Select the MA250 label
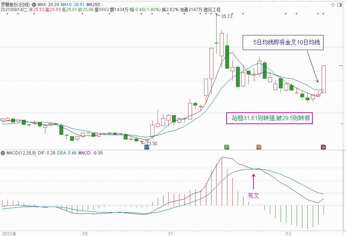The height and width of the screenshot is (236, 346). pyautogui.click(x=95, y=5)
